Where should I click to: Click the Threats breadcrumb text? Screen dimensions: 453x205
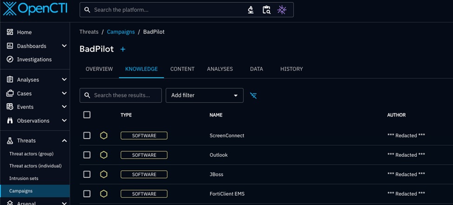click(x=89, y=32)
